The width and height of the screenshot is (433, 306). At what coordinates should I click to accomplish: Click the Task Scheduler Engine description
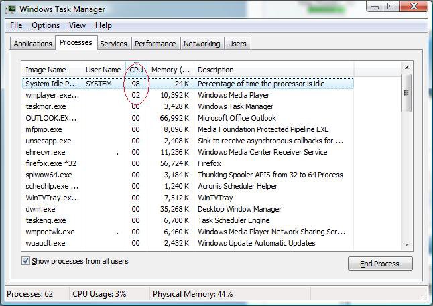click(x=234, y=220)
